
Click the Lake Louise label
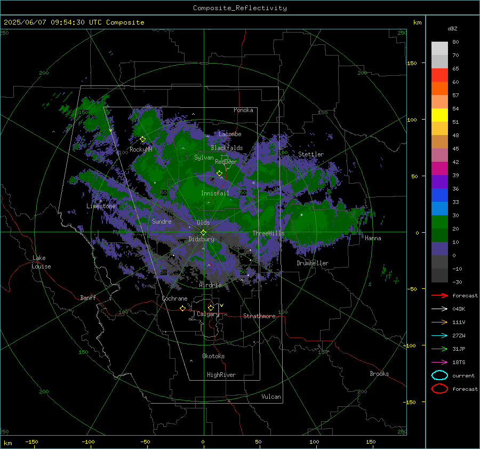click(41, 262)
